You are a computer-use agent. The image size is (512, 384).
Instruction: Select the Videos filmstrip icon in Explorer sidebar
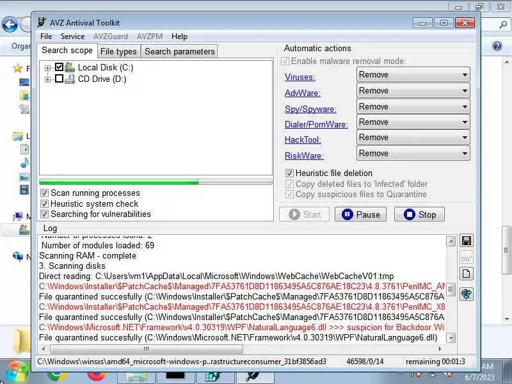click(x=24, y=189)
